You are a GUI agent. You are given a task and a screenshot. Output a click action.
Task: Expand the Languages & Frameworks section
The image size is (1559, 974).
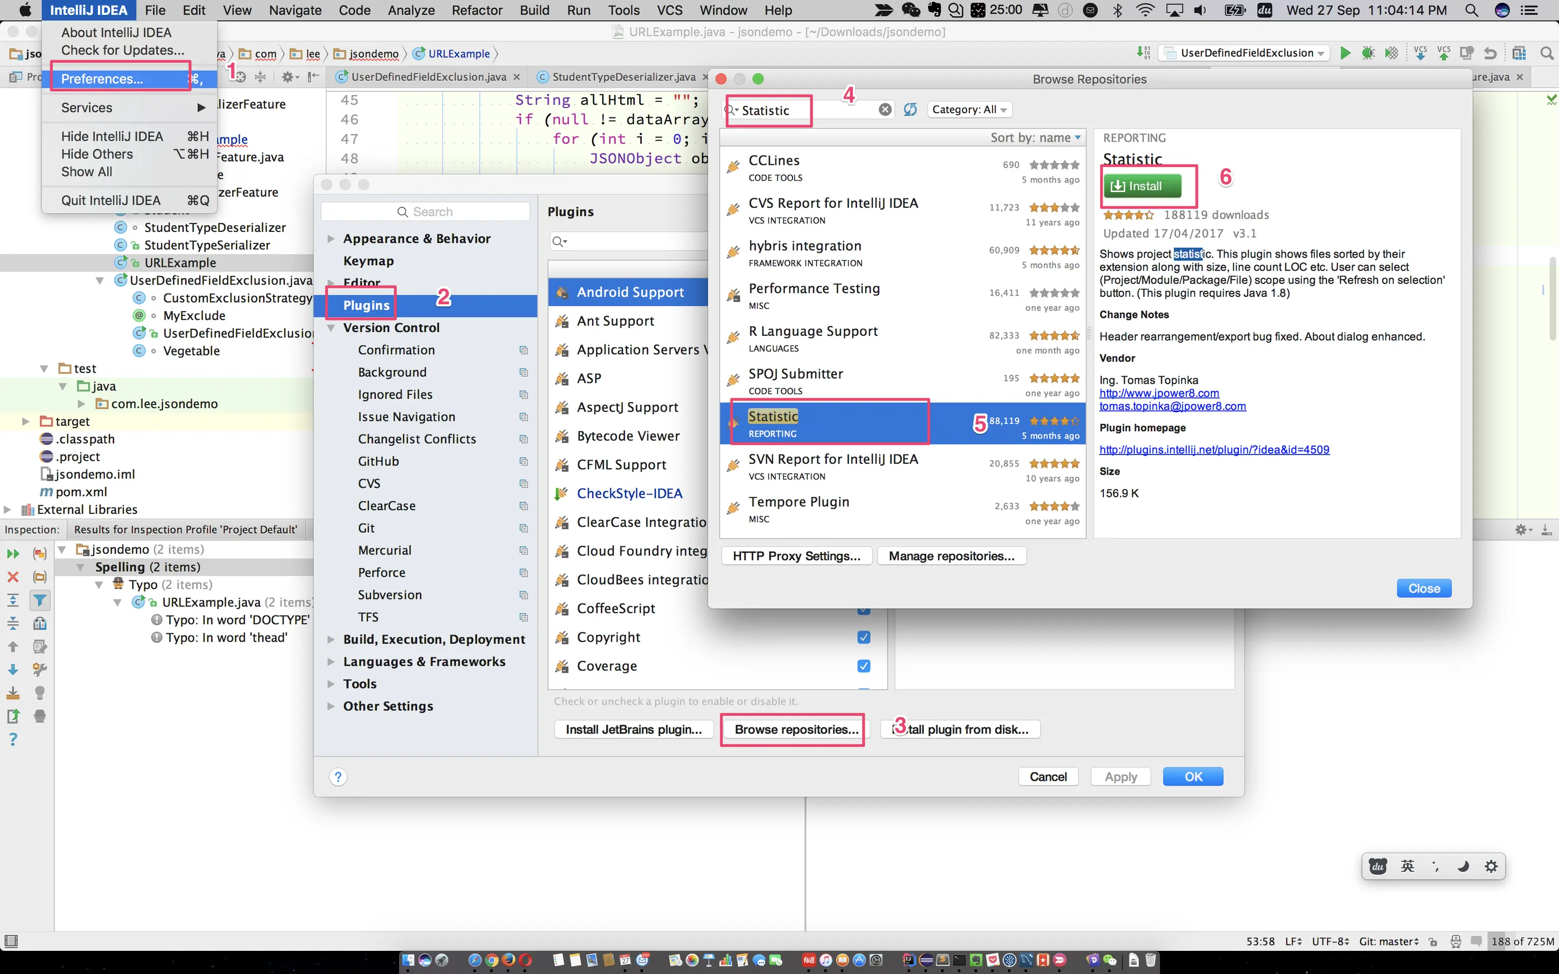tap(331, 662)
